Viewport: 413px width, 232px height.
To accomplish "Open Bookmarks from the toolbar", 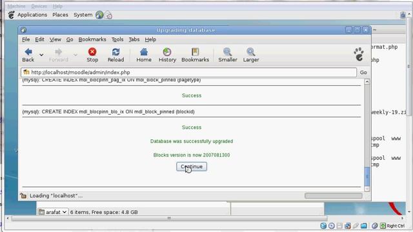I will (x=195, y=55).
